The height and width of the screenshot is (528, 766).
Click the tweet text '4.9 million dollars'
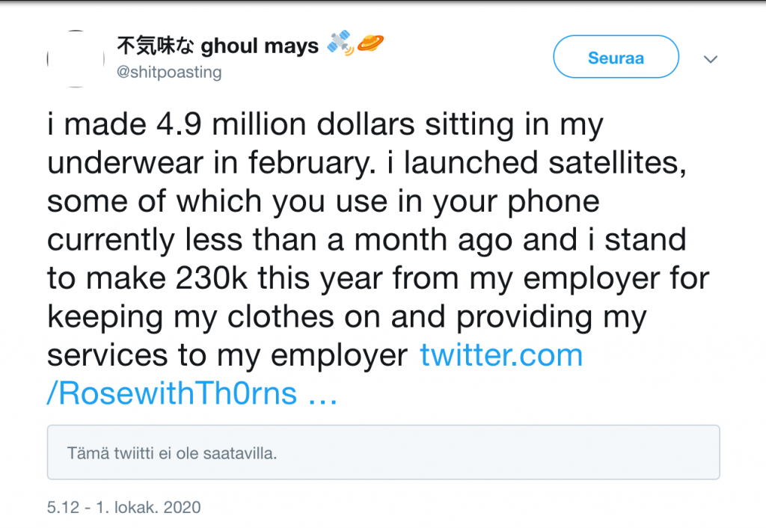point(285,124)
